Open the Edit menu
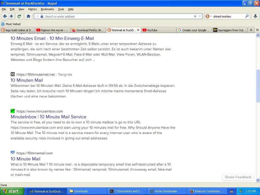 pyautogui.click(x=12, y=9)
